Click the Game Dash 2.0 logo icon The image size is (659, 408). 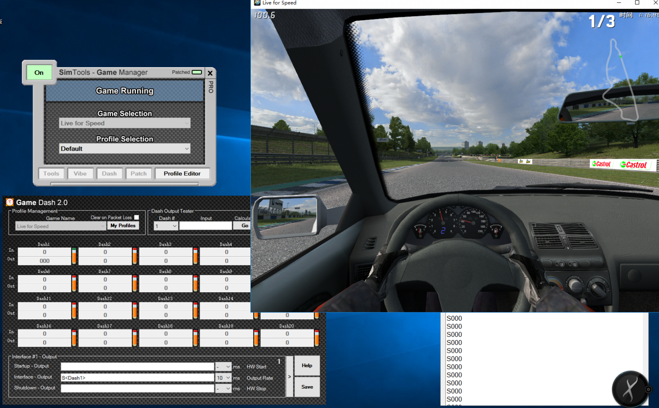tap(9, 202)
